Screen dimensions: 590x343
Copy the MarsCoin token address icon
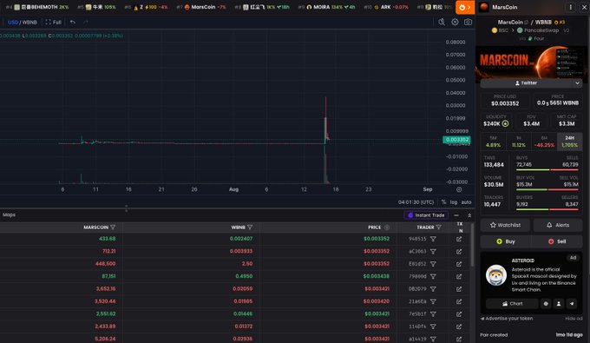(527, 23)
